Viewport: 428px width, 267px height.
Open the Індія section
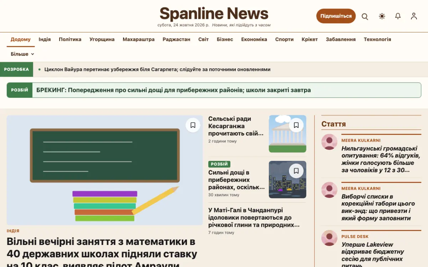45,40
